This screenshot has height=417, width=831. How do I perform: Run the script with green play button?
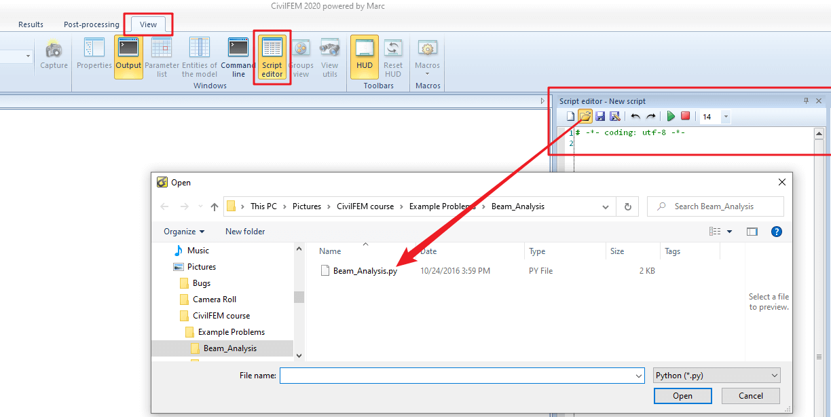click(671, 117)
